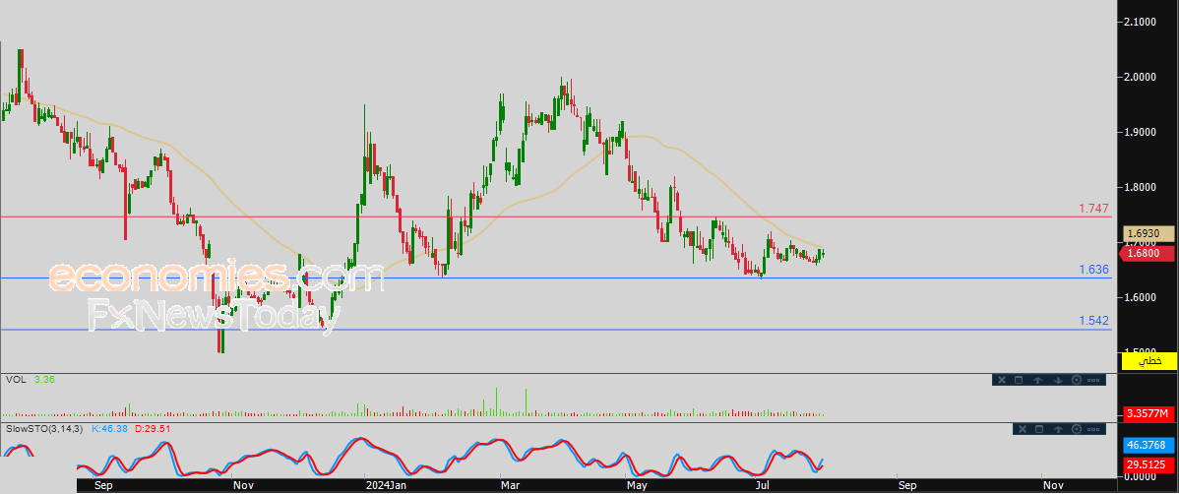The height and width of the screenshot is (494, 1179).
Task: Move the VOL panel up
Action: [x=1038, y=380]
